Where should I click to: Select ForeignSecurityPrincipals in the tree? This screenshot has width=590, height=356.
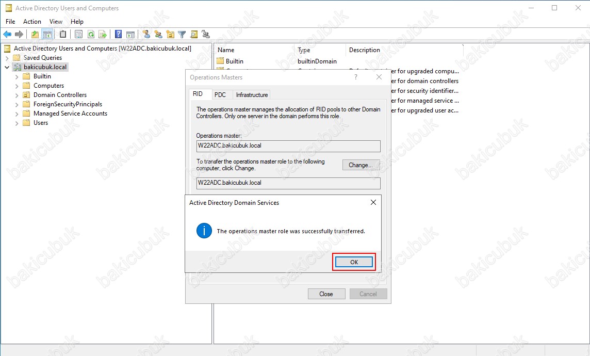(x=68, y=104)
